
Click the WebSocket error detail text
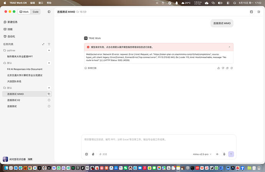156,57
